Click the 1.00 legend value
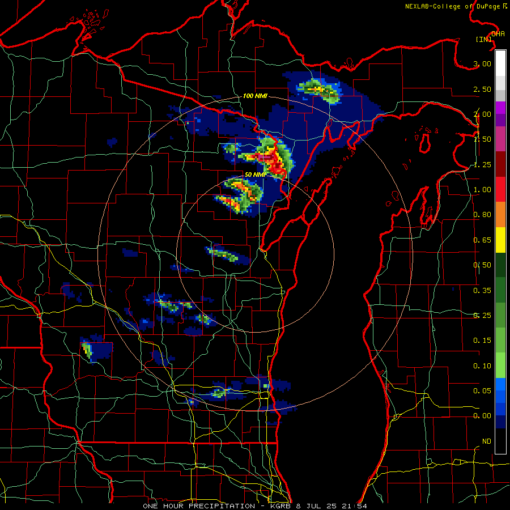 point(482,190)
